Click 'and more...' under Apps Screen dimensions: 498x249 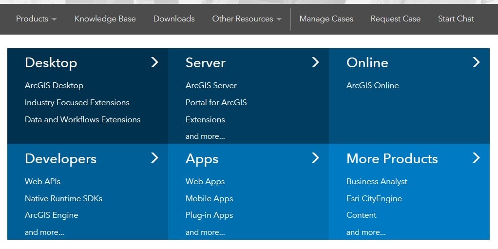(x=205, y=232)
